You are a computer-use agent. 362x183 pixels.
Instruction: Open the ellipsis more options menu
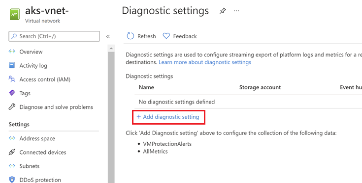[x=236, y=11]
